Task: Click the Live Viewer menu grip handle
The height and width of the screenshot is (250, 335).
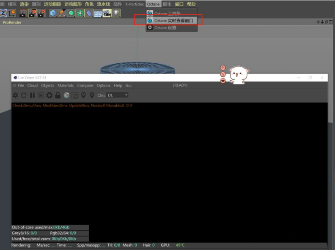Action: [x=14, y=85]
